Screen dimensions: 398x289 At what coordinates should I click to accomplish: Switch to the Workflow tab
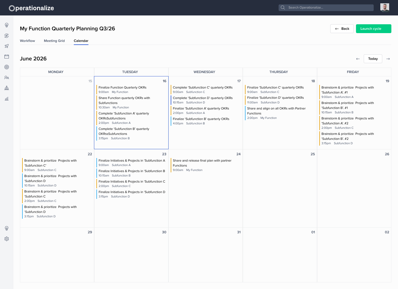(x=27, y=41)
